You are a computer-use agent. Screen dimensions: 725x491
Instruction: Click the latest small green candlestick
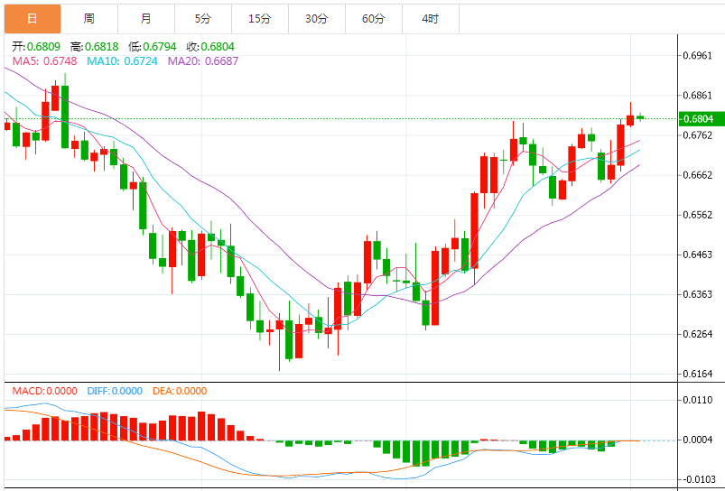click(640, 117)
